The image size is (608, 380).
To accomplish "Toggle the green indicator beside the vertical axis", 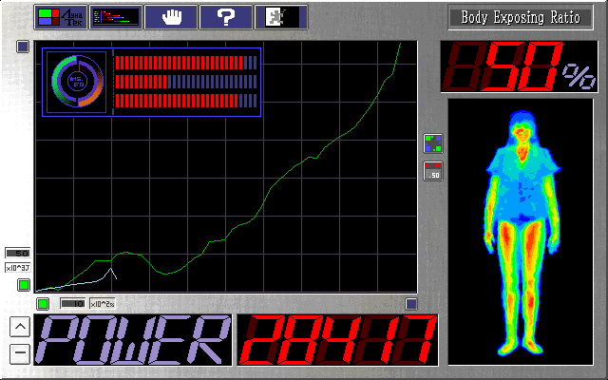I will click(24, 284).
